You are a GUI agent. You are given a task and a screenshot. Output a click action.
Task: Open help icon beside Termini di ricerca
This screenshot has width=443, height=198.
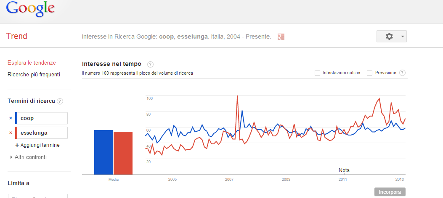click(60, 102)
